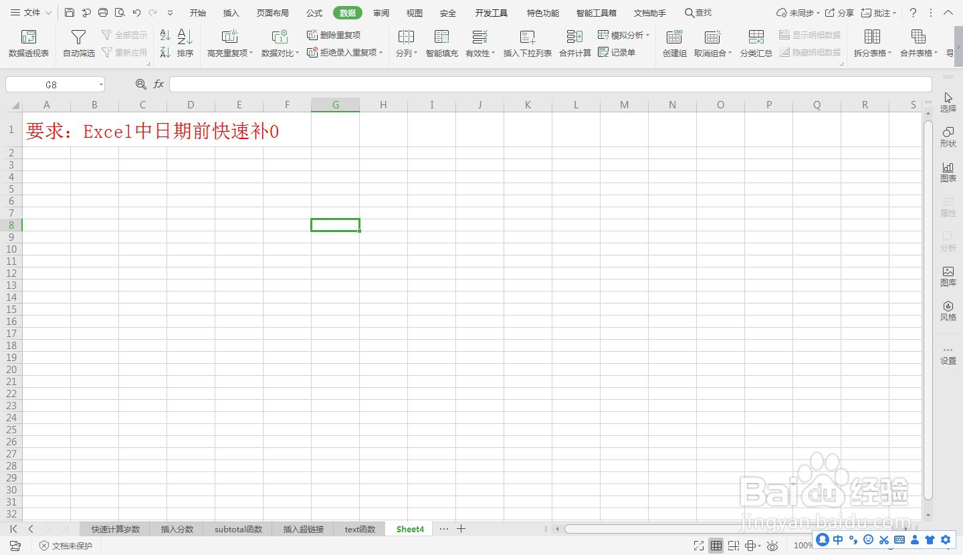Click cell A1 with red requirement text
Screen dimensions: 963x555
click(x=47, y=129)
